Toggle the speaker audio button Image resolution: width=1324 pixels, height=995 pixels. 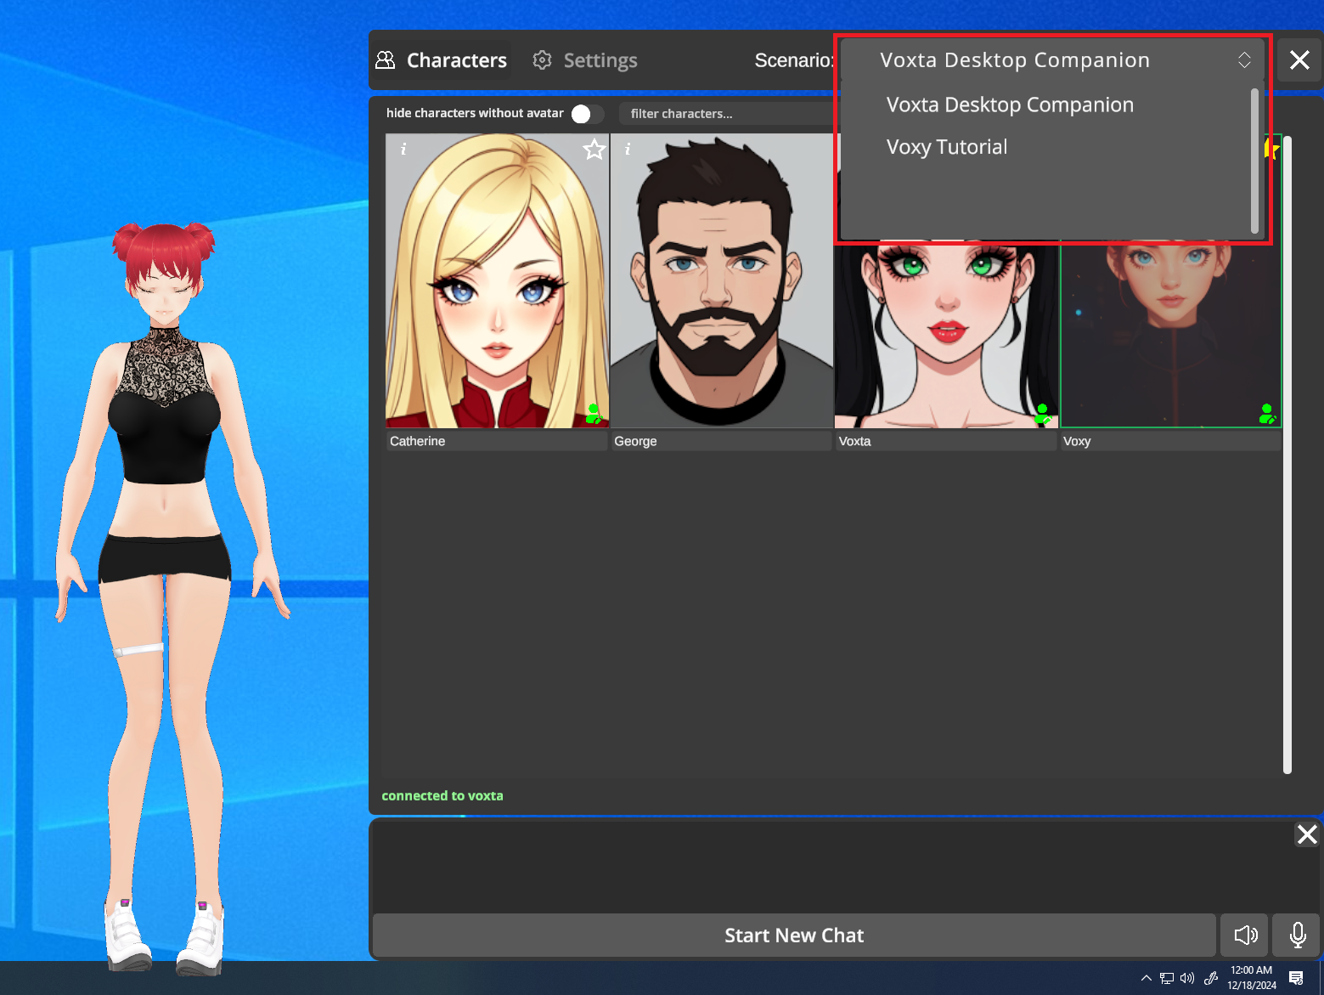(x=1245, y=936)
